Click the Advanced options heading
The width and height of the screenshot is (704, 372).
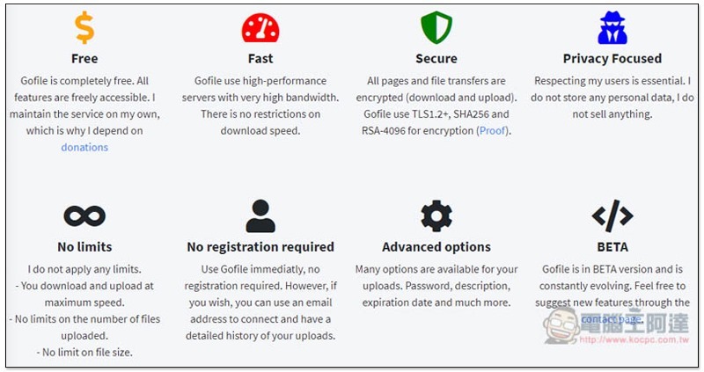[x=436, y=247]
